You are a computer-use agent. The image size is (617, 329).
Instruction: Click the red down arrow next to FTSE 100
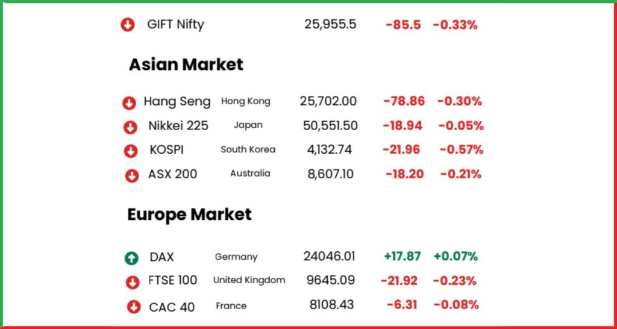coord(133,282)
